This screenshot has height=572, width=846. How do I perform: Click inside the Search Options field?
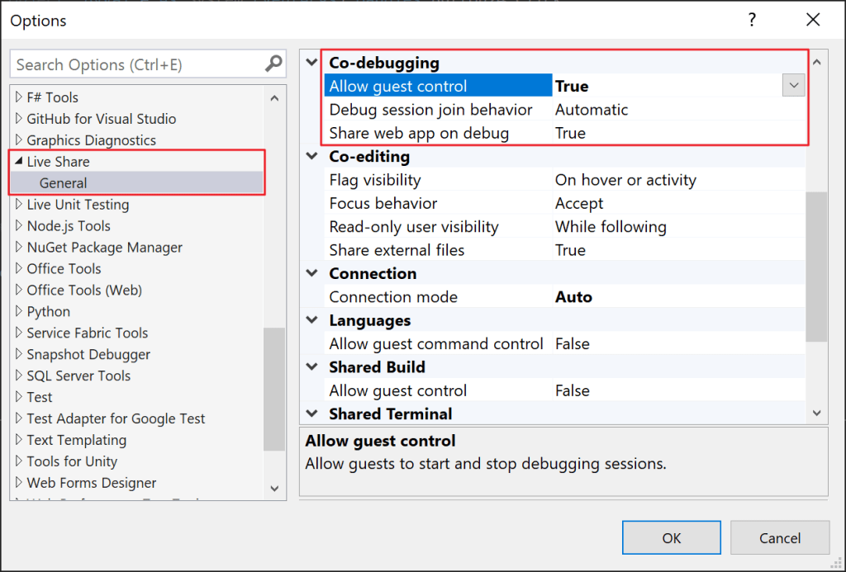(x=124, y=64)
